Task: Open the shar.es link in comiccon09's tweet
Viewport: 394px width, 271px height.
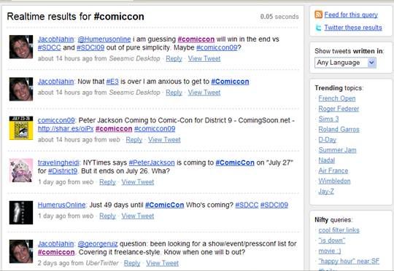Action: pos(66,129)
